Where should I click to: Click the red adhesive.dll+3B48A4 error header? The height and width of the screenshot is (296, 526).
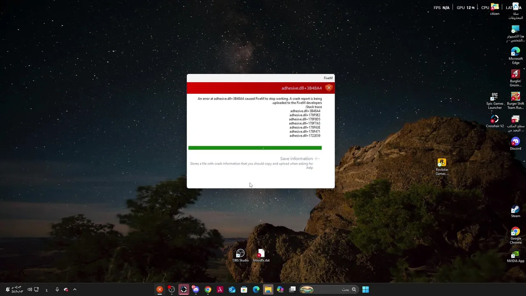[x=261, y=88]
